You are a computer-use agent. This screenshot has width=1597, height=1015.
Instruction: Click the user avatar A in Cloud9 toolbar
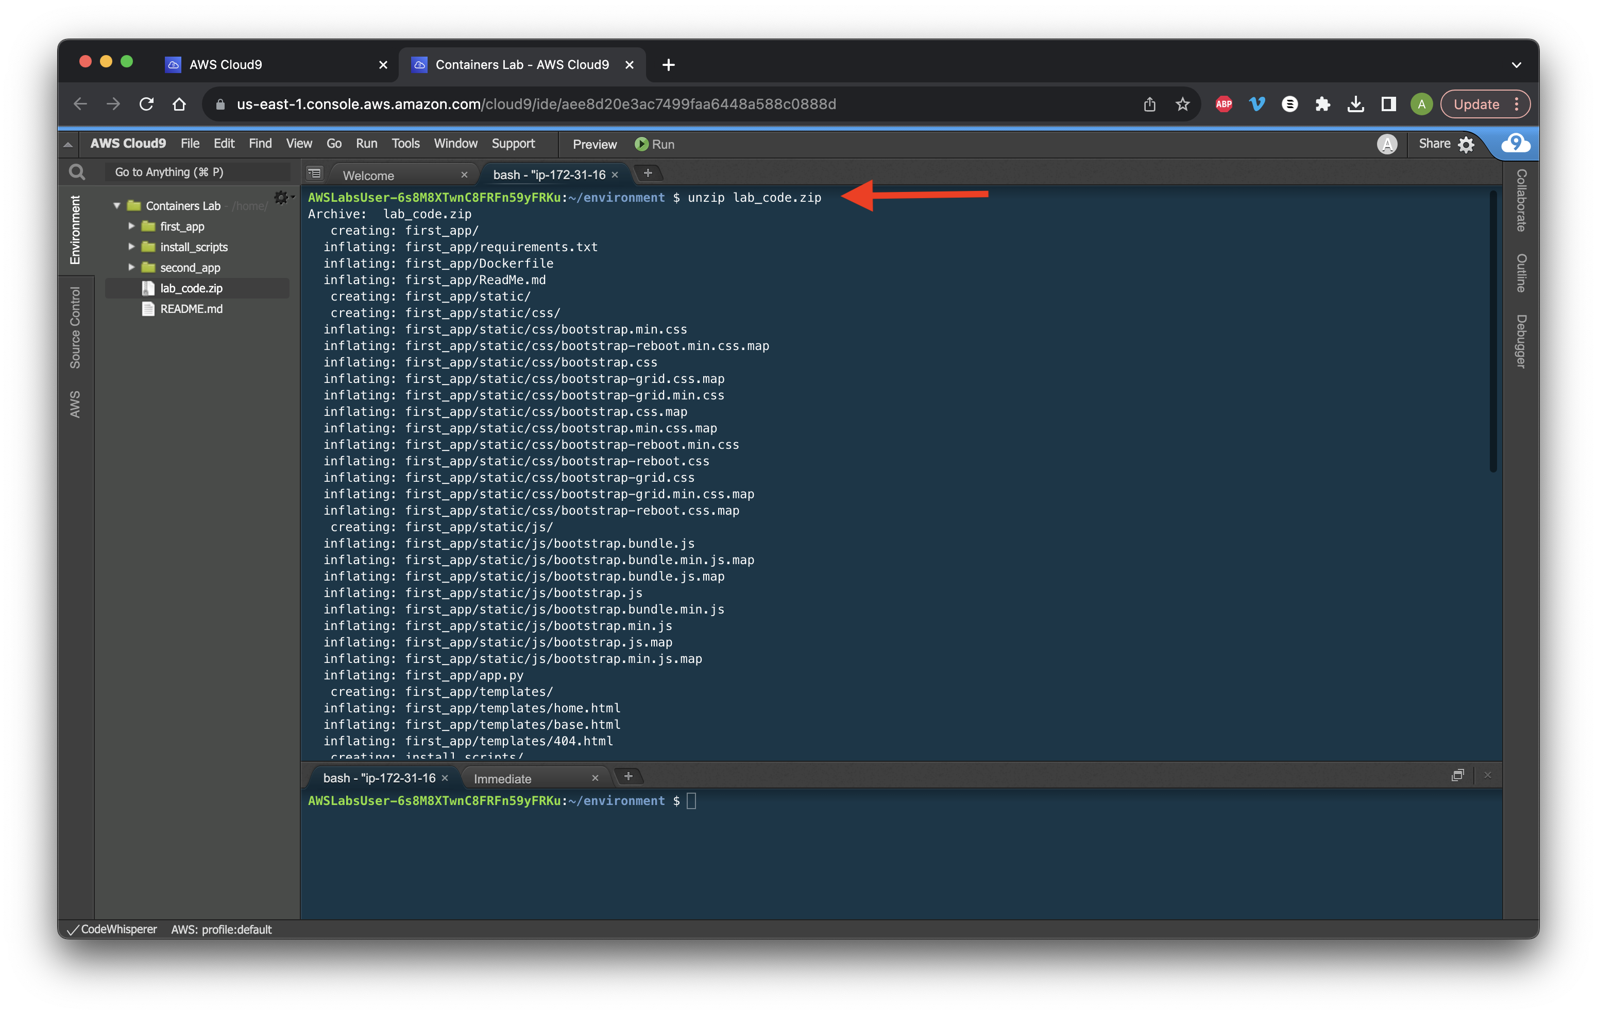1387,144
